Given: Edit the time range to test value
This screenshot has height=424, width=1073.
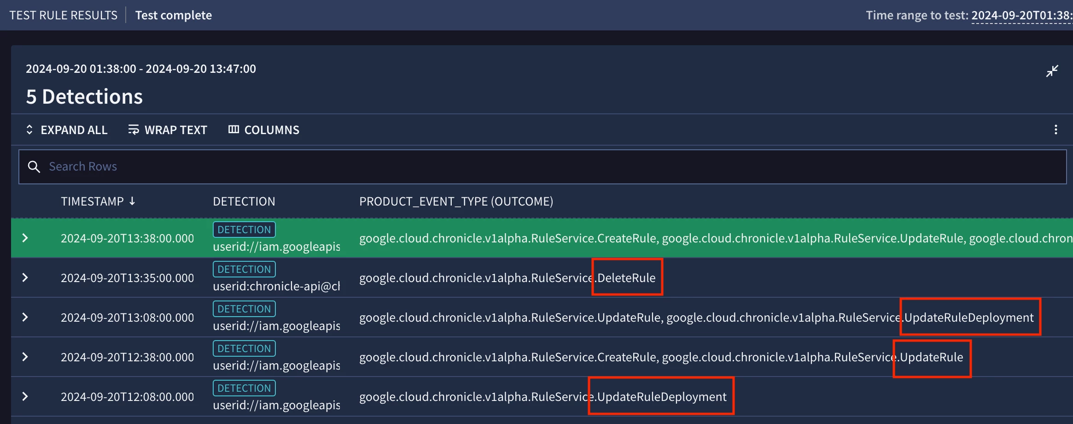Looking at the screenshot, I should pos(1022,15).
